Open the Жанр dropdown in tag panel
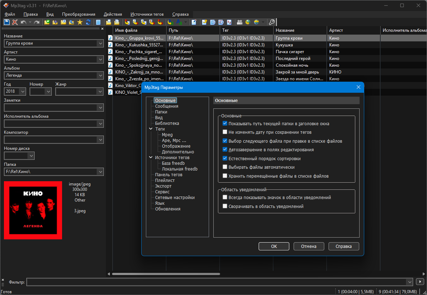 [x=100, y=92]
